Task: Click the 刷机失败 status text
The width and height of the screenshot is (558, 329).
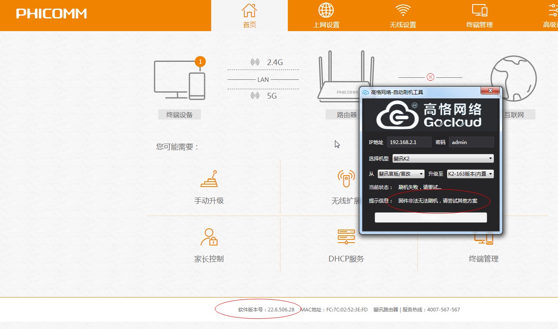Action: coord(420,187)
